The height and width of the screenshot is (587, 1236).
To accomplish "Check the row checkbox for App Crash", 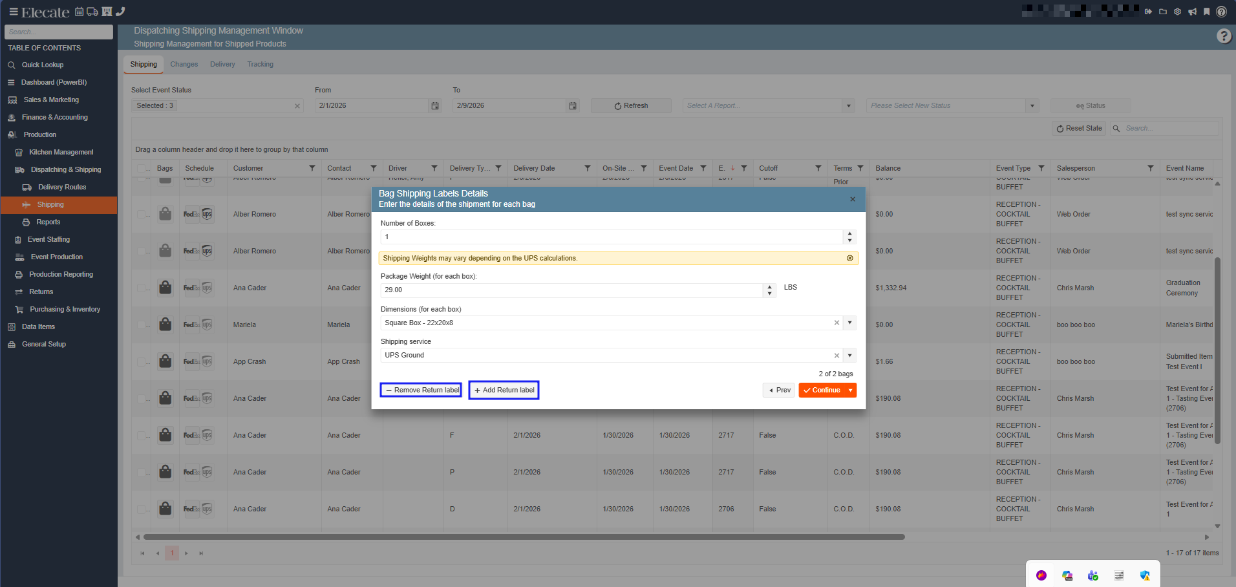I will tap(142, 361).
